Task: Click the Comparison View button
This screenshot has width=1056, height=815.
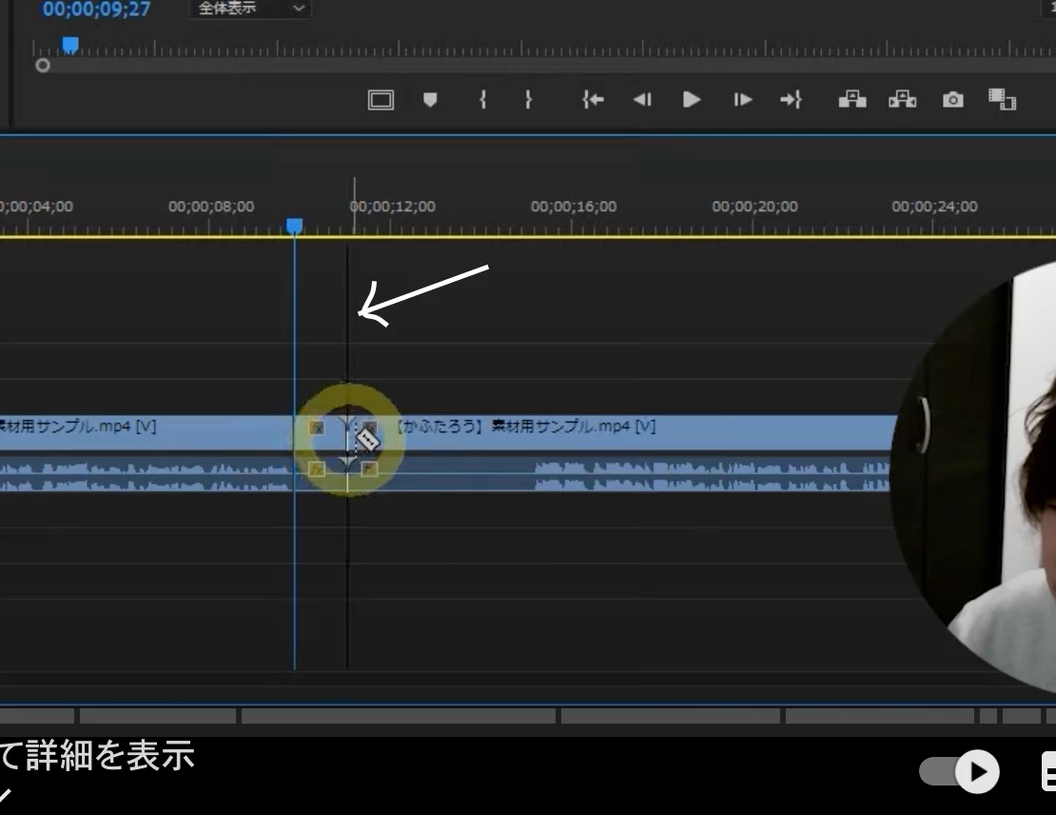Action: [1002, 100]
